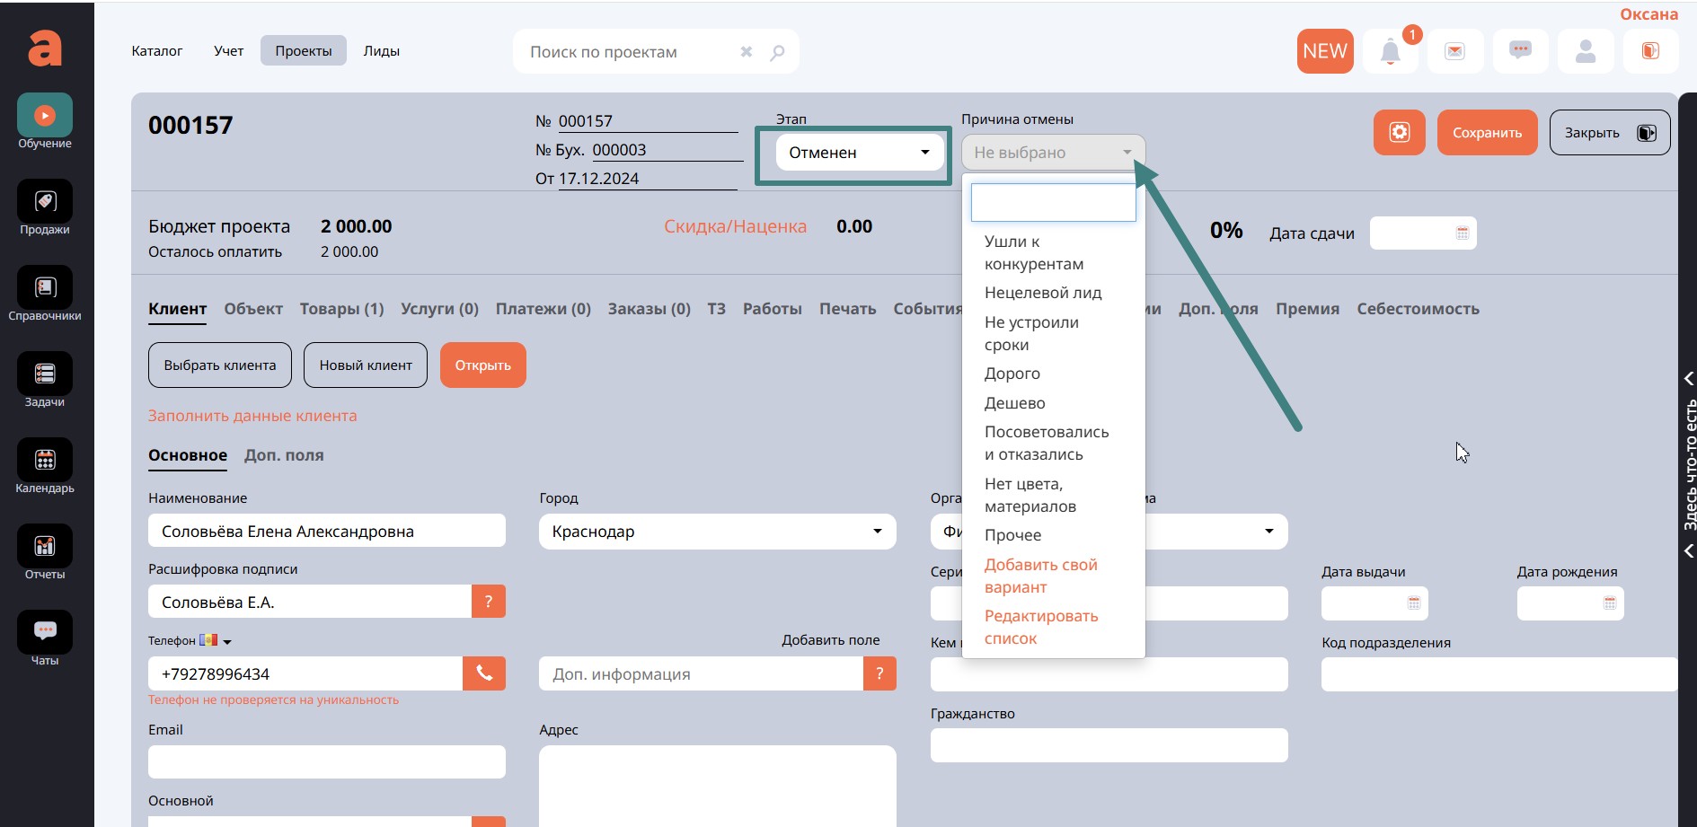Expand the Этап stage dropdown
Viewport: 1697px width, 827px height.
[x=858, y=153]
